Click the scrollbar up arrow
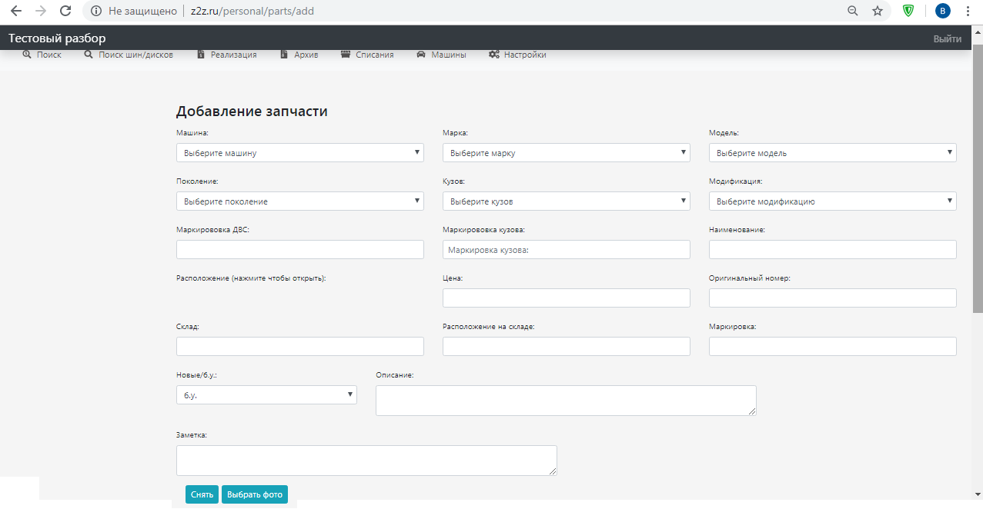Screen dimensions: 983x519 pos(978,31)
